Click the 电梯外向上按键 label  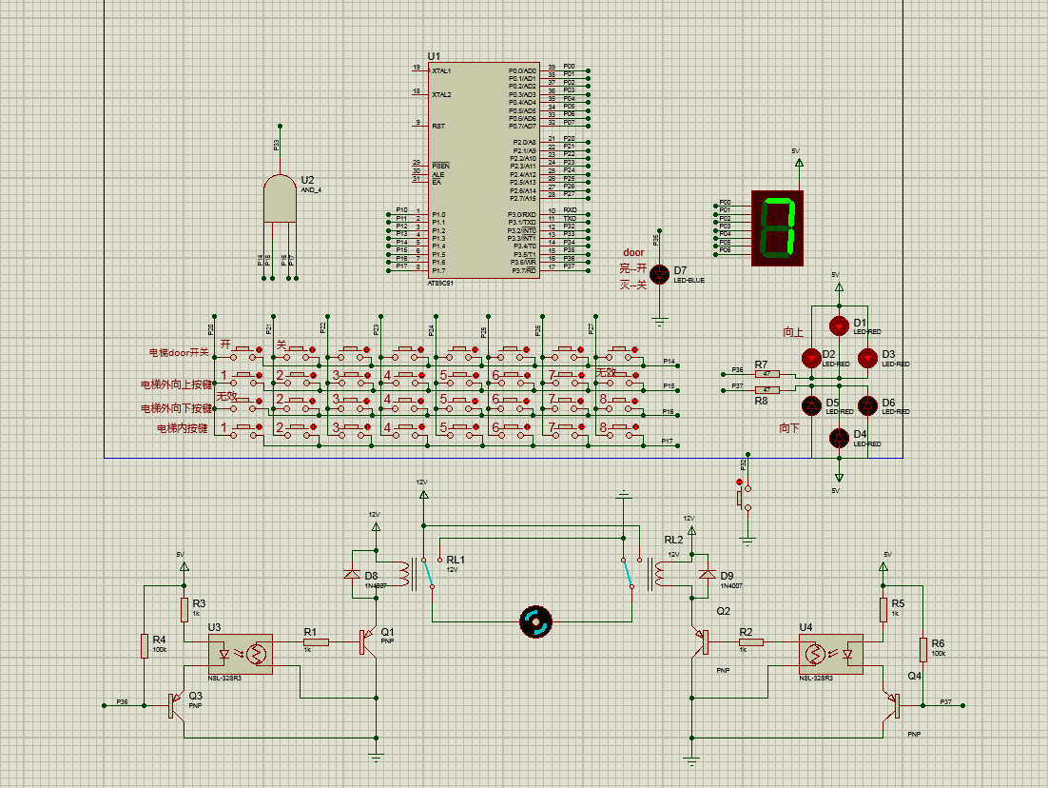(x=177, y=384)
